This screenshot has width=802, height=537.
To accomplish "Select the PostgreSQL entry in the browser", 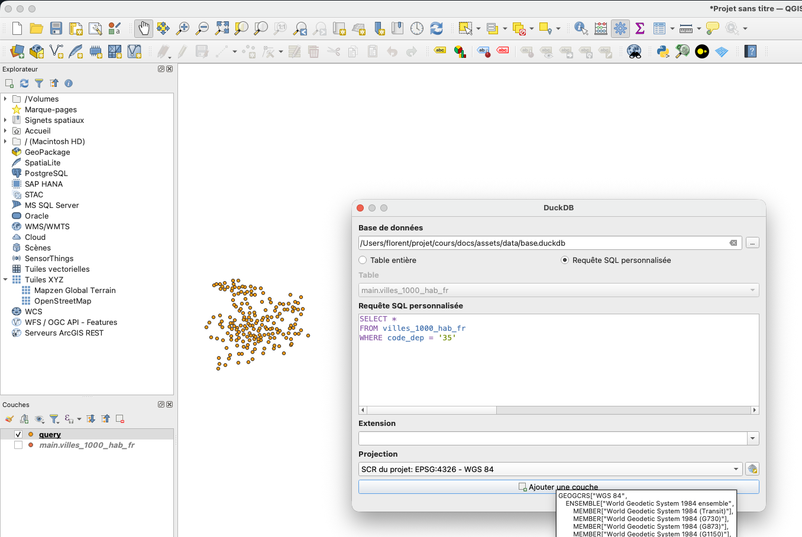I will [x=46, y=173].
